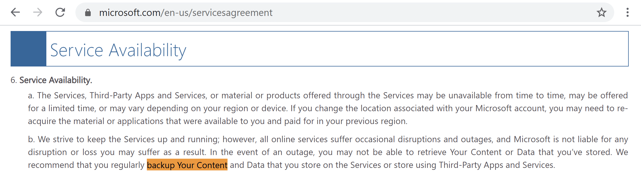This screenshot has height=176, width=641.
Task: Click the bold '6. Service Availability.' heading
Action: pyautogui.click(x=51, y=80)
